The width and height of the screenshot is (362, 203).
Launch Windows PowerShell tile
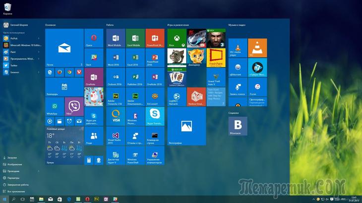click(135, 155)
